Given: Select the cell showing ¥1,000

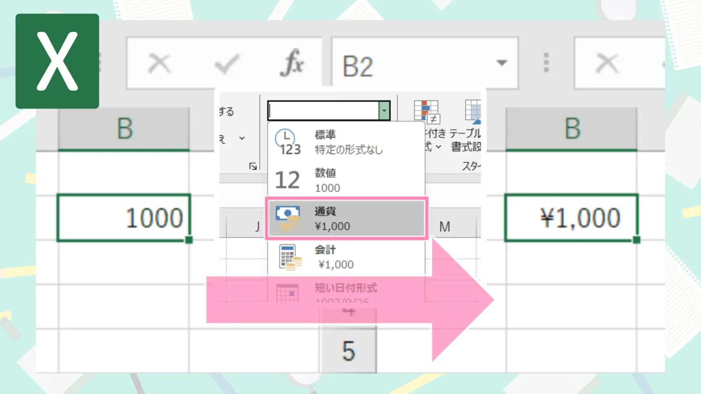Looking at the screenshot, I should click(571, 218).
